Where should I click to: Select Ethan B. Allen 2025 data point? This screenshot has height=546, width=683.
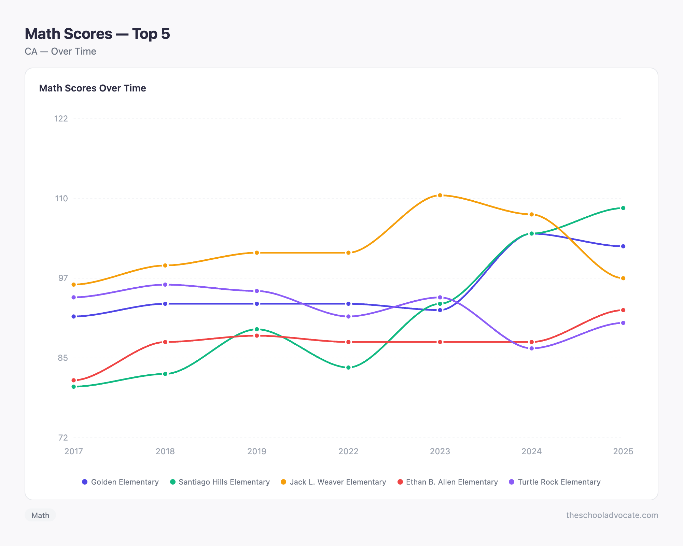(623, 310)
